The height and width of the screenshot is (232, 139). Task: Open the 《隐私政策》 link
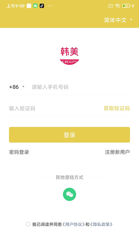101,224
